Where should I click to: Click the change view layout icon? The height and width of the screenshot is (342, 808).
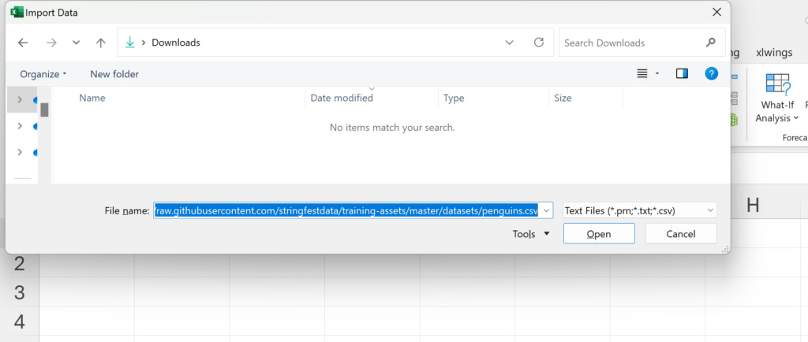[642, 73]
